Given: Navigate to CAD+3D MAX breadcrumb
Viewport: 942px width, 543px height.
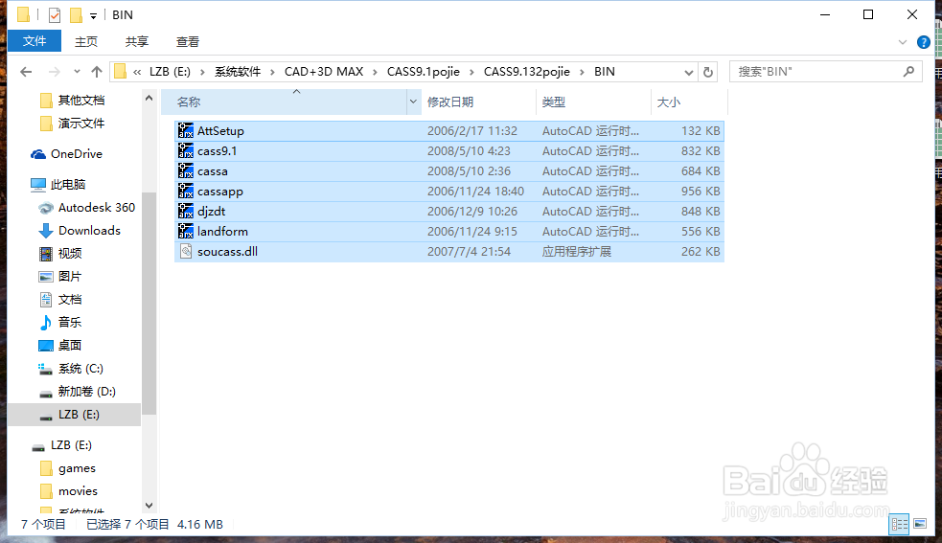Looking at the screenshot, I should [324, 72].
